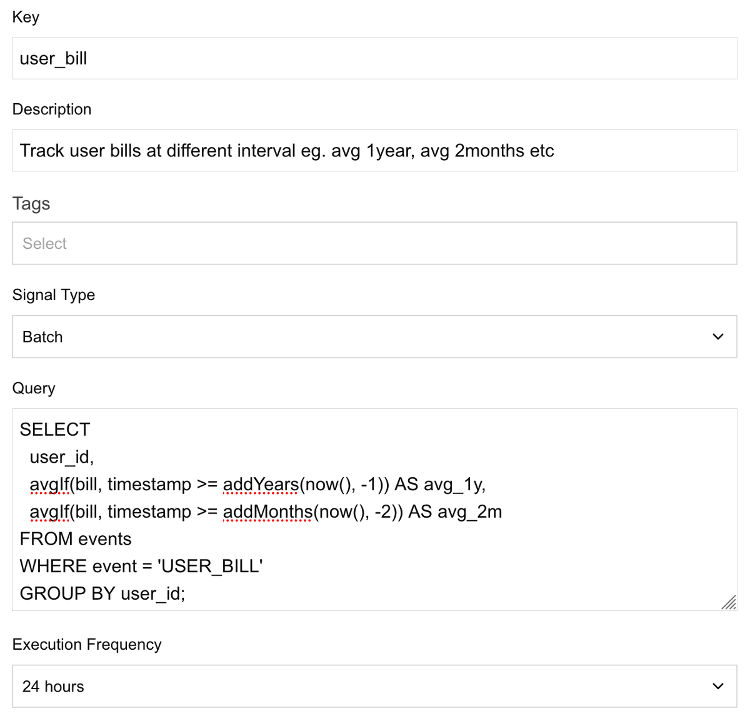Click the Query box resize grip
This screenshot has height=721, width=750.
click(729, 602)
